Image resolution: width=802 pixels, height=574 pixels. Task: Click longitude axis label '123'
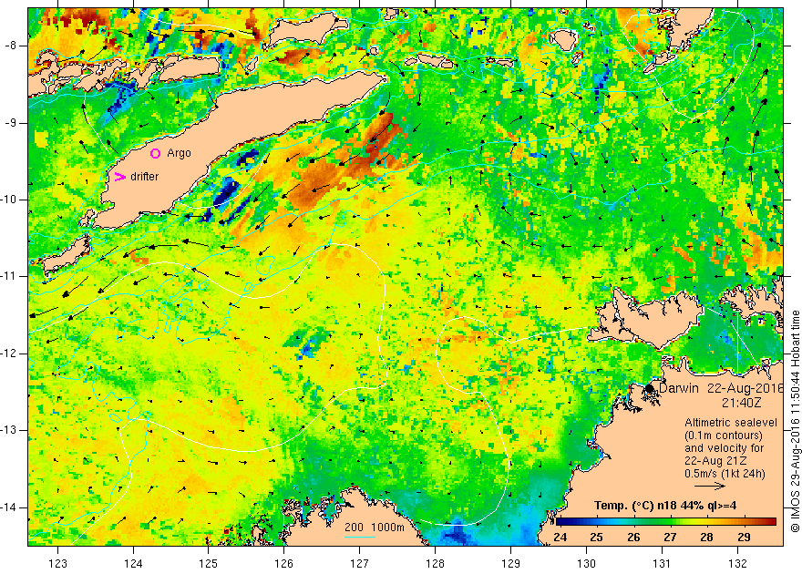(57, 564)
